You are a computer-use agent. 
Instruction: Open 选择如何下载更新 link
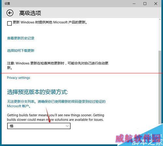coord(21,50)
